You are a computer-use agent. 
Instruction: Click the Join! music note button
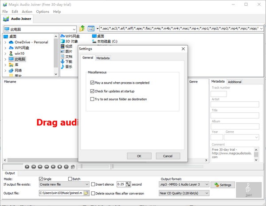point(249,190)
